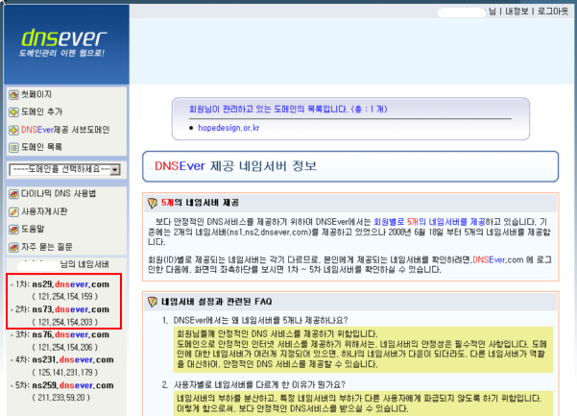
Task: Open 다이나믹 DNS 사용법 page
Action: click(59, 194)
